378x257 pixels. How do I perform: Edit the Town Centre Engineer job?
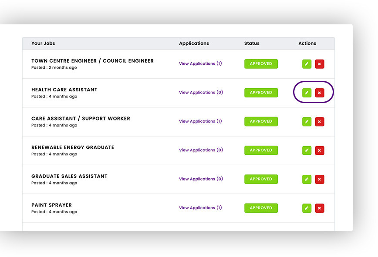(x=307, y=64)
